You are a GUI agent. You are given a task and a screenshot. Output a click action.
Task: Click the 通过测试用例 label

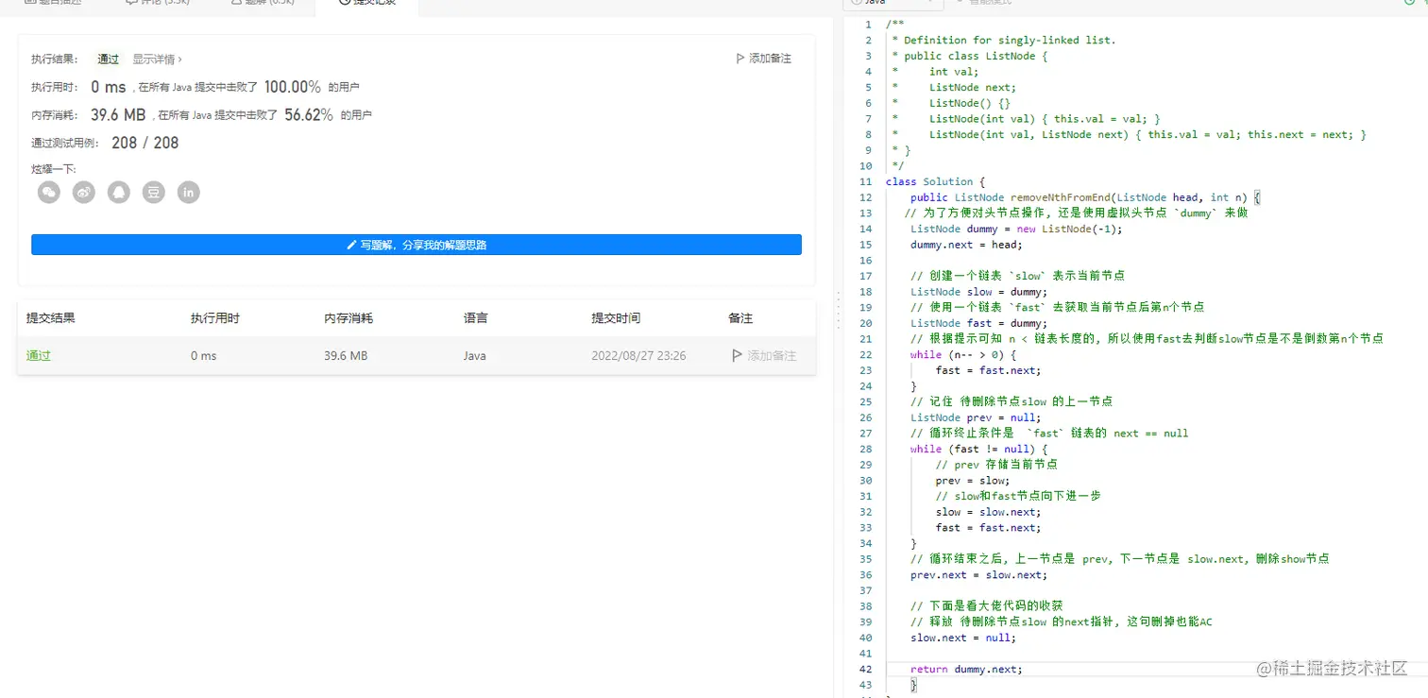pos(66,144)
